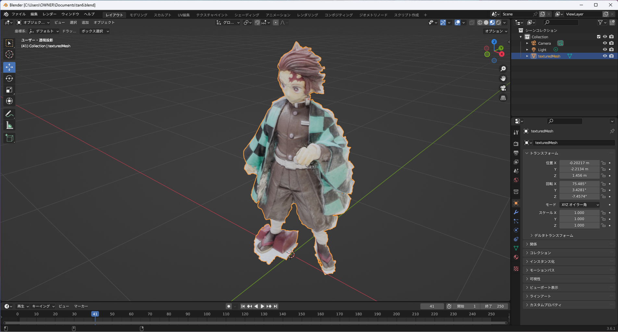This screenshot has height=332, width=618.
Task: Toggle lock for Location X
Action: point(603,163)
